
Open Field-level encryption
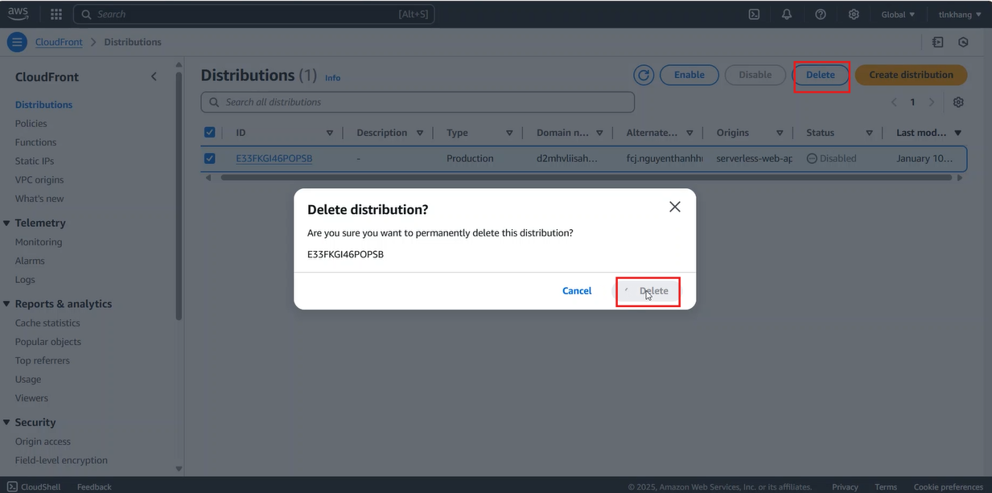pyautogui.click(x=61, y=460)
